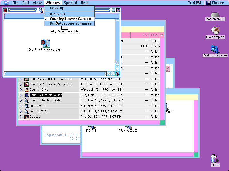Select checked Country Flower Garden menu entry
This screenshot has height=171, width=229.
[70, 19]
